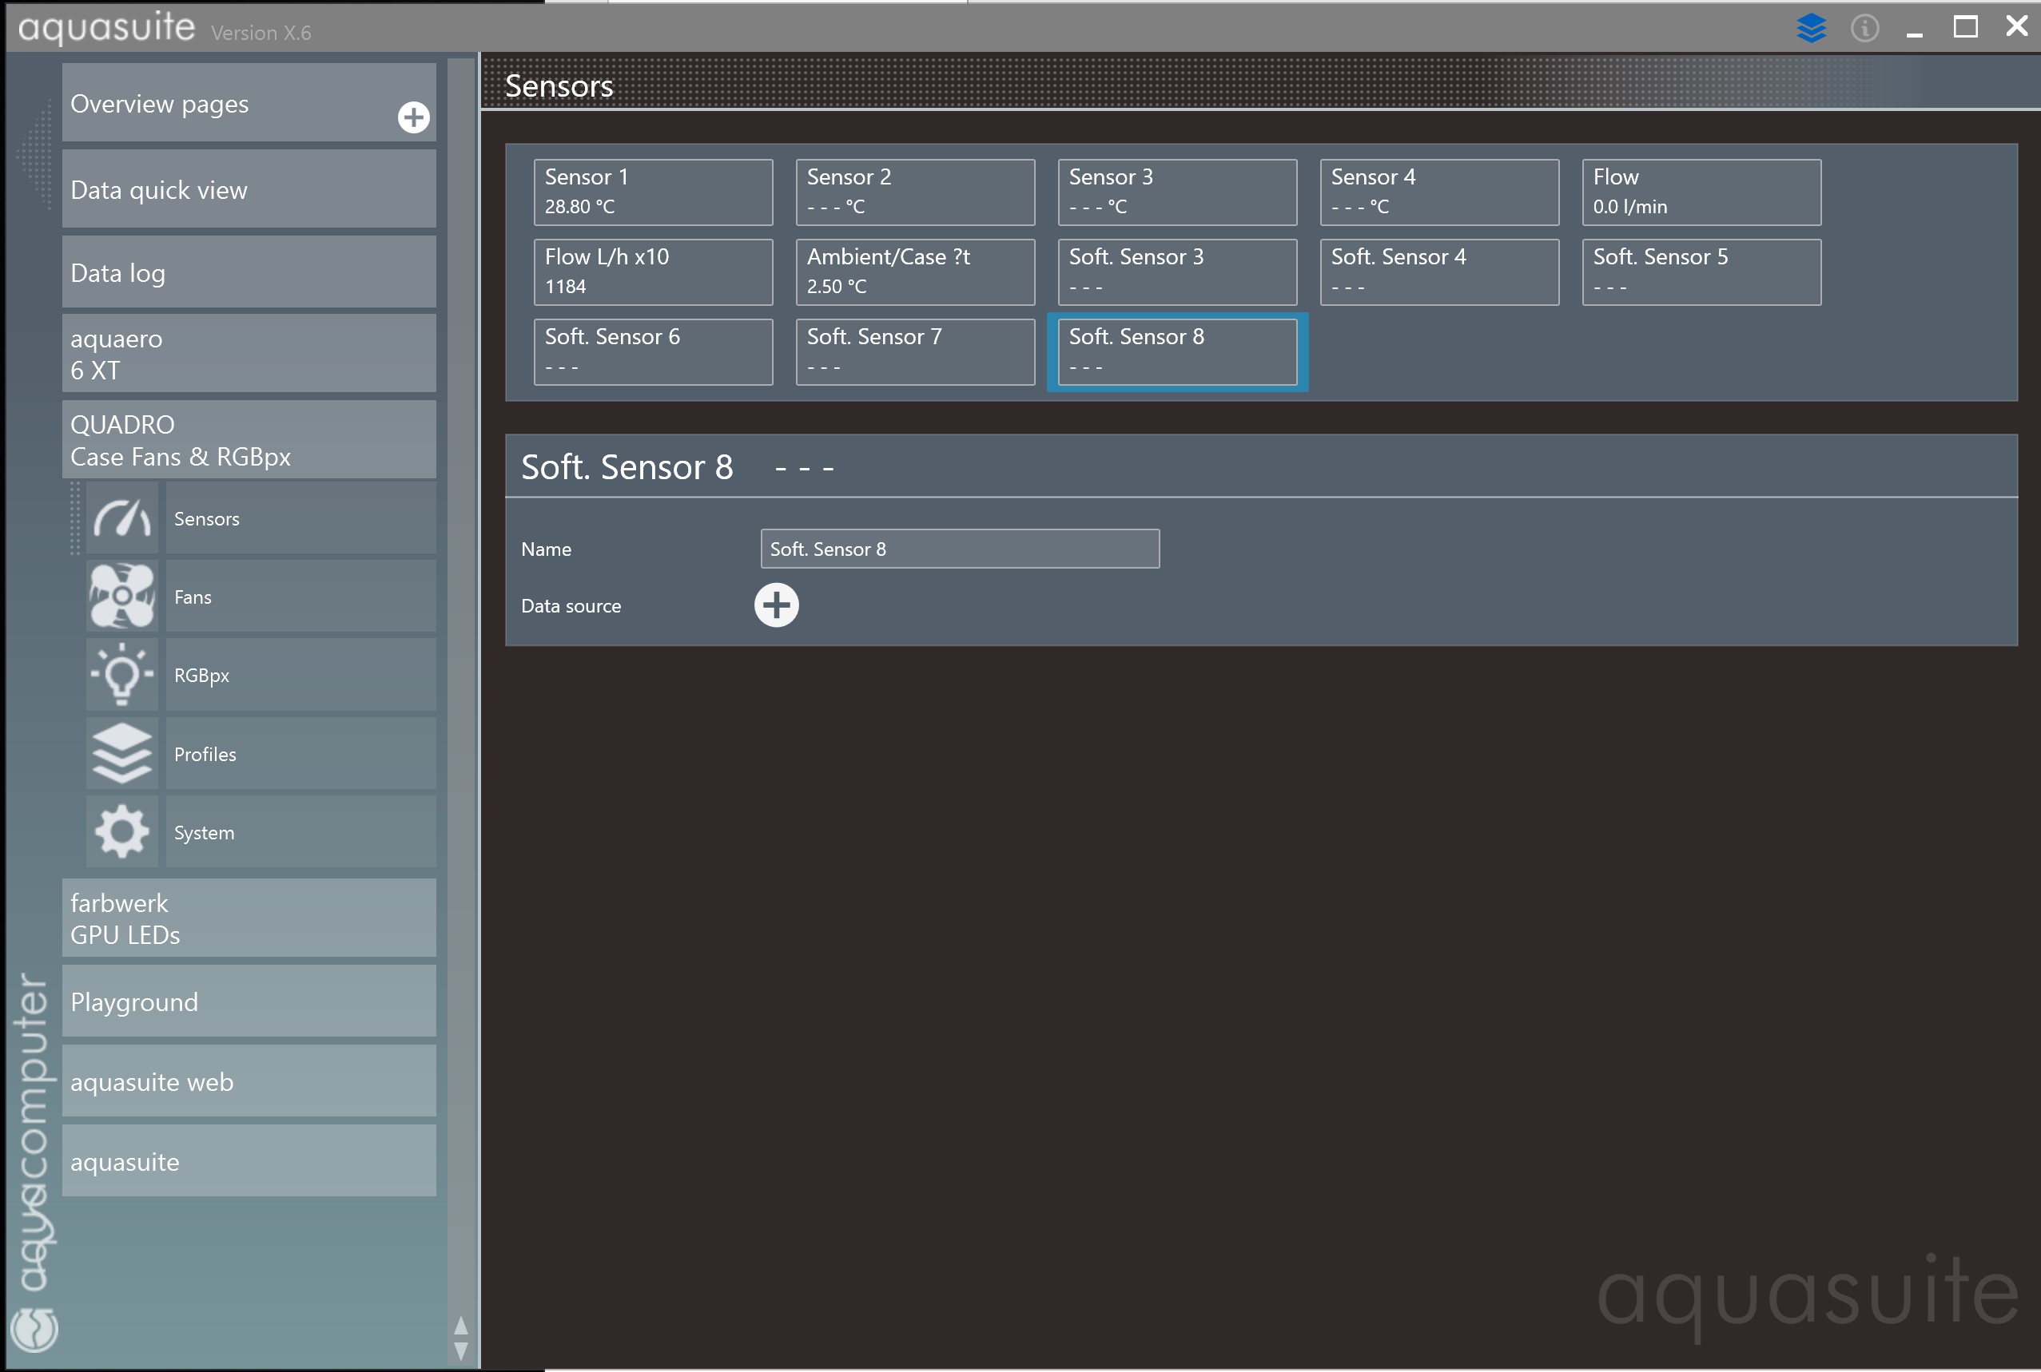Select the Profiles layers icon in sidebar
Viewport: 2041px width, 1372px height.
[x=121, y=753]
